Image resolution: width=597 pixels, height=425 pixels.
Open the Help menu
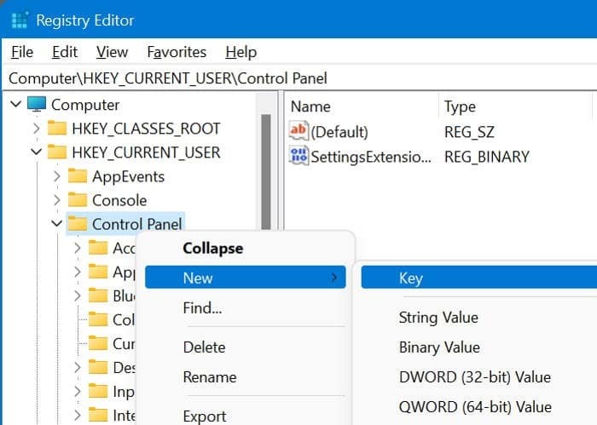point(241,52)
